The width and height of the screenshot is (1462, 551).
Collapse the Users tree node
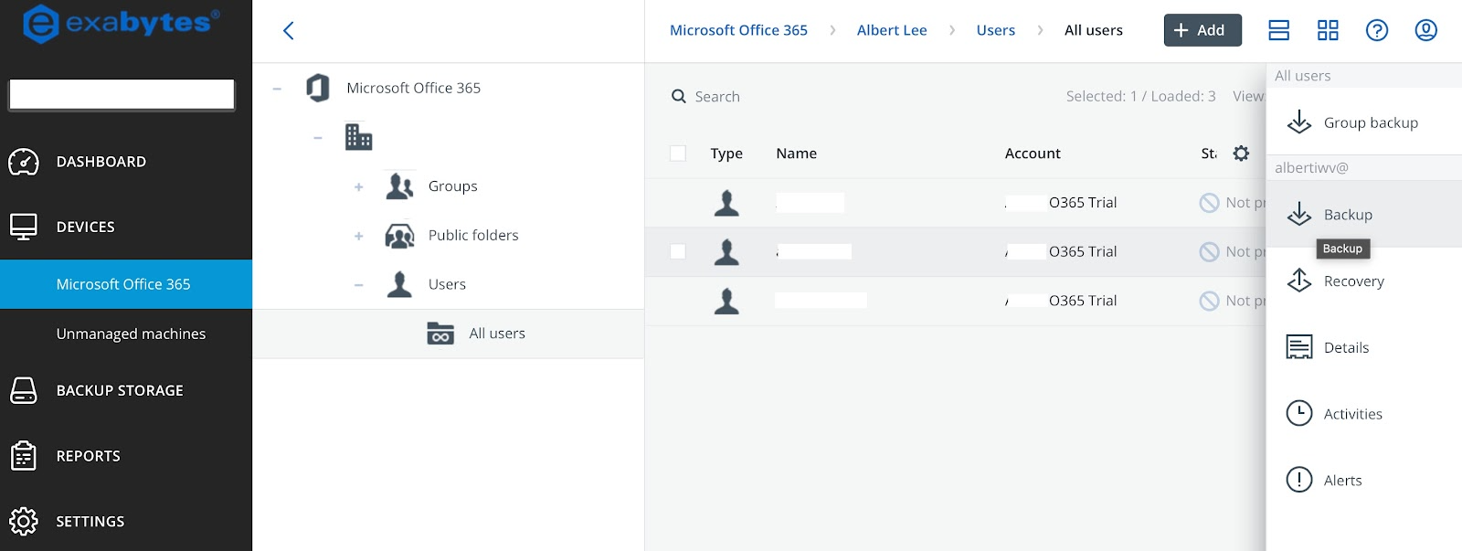[x=359, y=285]
